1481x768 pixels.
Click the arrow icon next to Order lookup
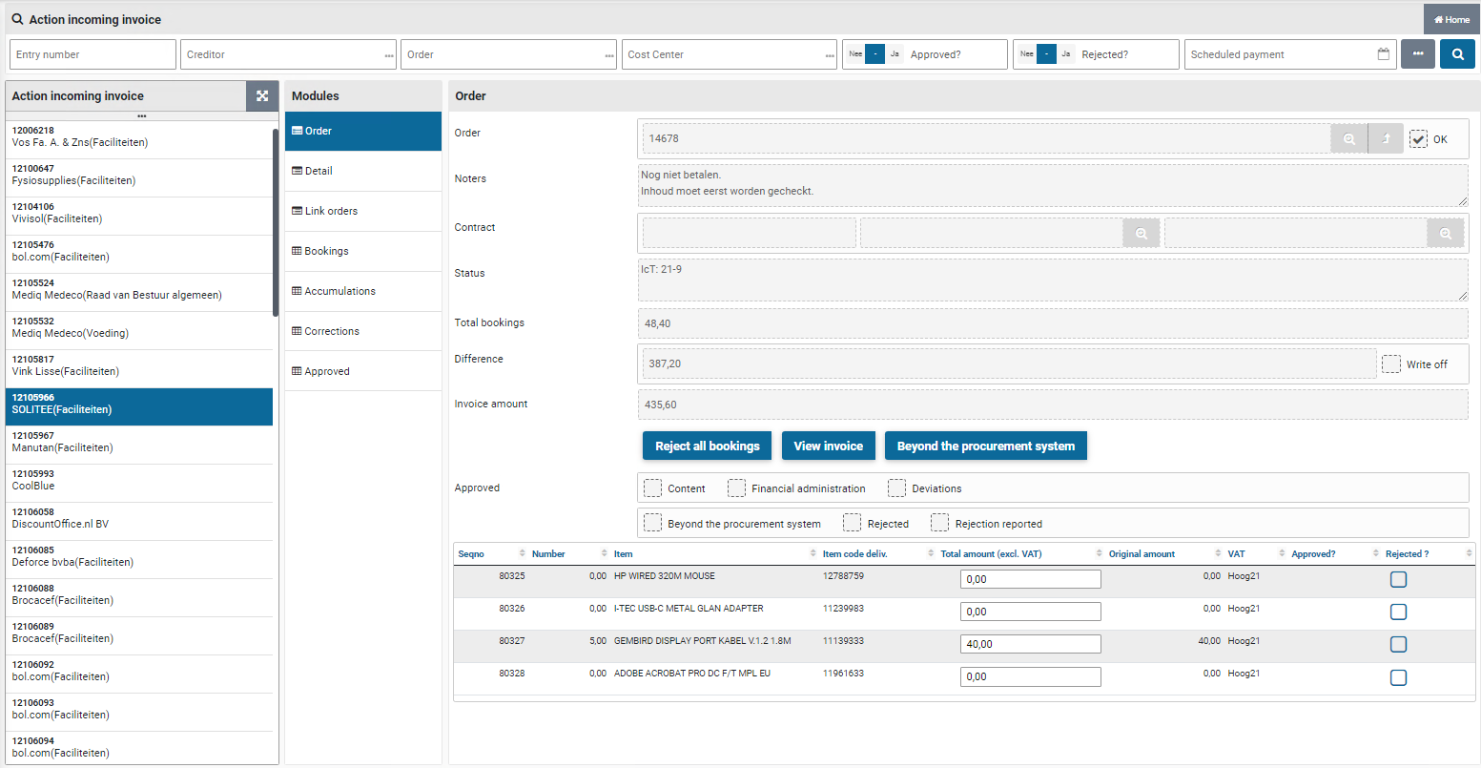pyautogui.click(x=1386, y=139)
